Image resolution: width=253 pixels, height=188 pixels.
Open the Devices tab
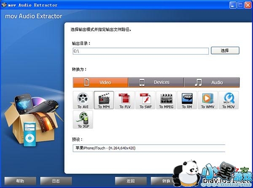pyautogui.click(x=156, y=82)
